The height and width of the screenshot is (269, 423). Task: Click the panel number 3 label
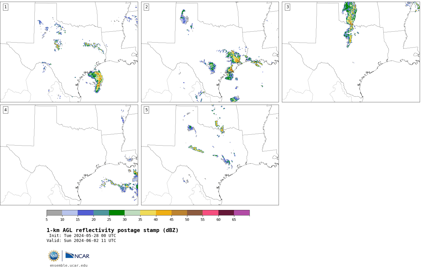[288, 7]
